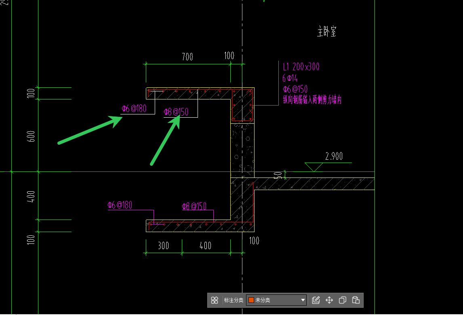Select the 2.900 elevation value
The width and height of the screenshot is (463, 315).
[334, 156]
